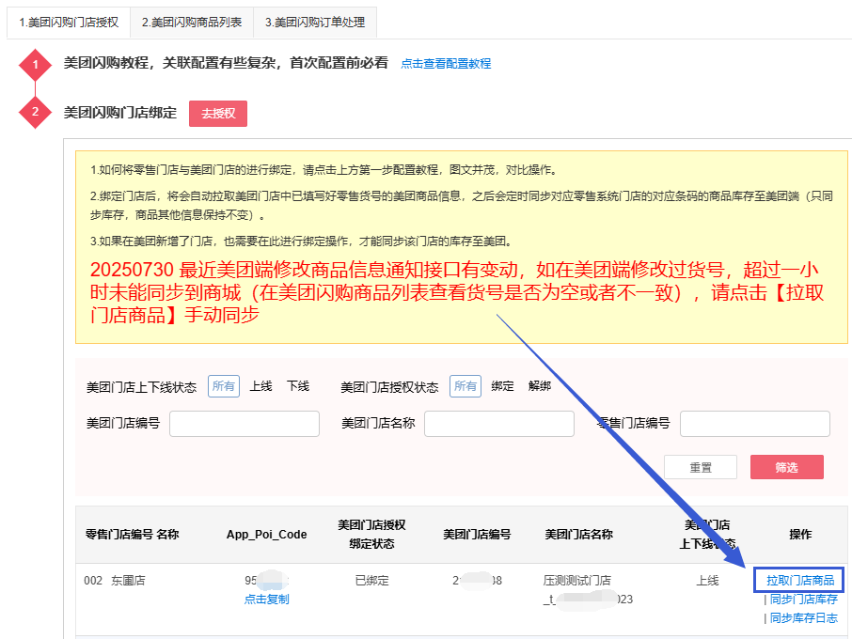This screenshot has height=639, width=852.
Task: Switch to the 美团闪购门店授权 tab
Action: click(x=69, y=23)
